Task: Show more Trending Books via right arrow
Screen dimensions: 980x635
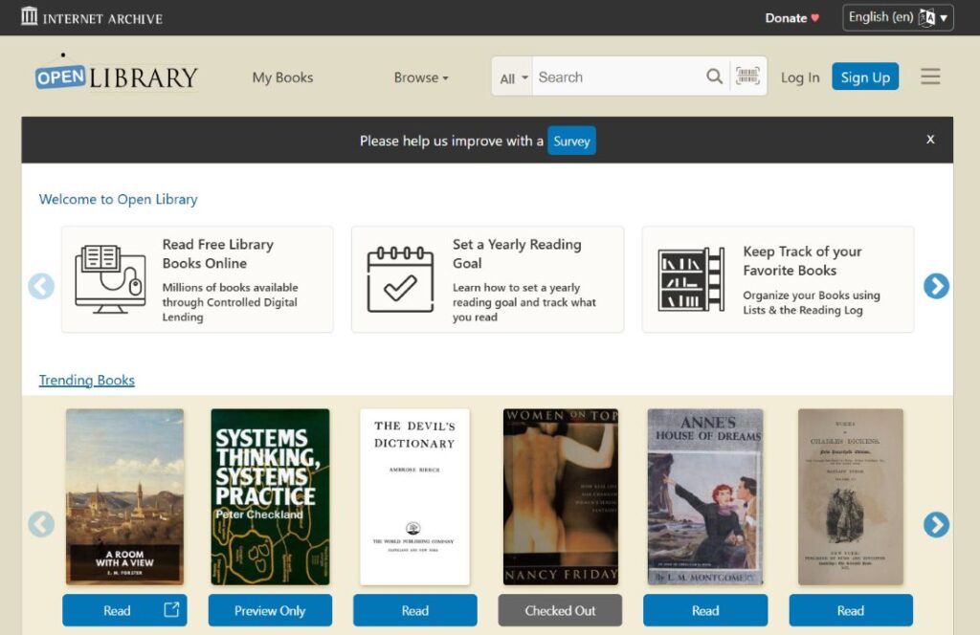Action: [x=936, y=524]
